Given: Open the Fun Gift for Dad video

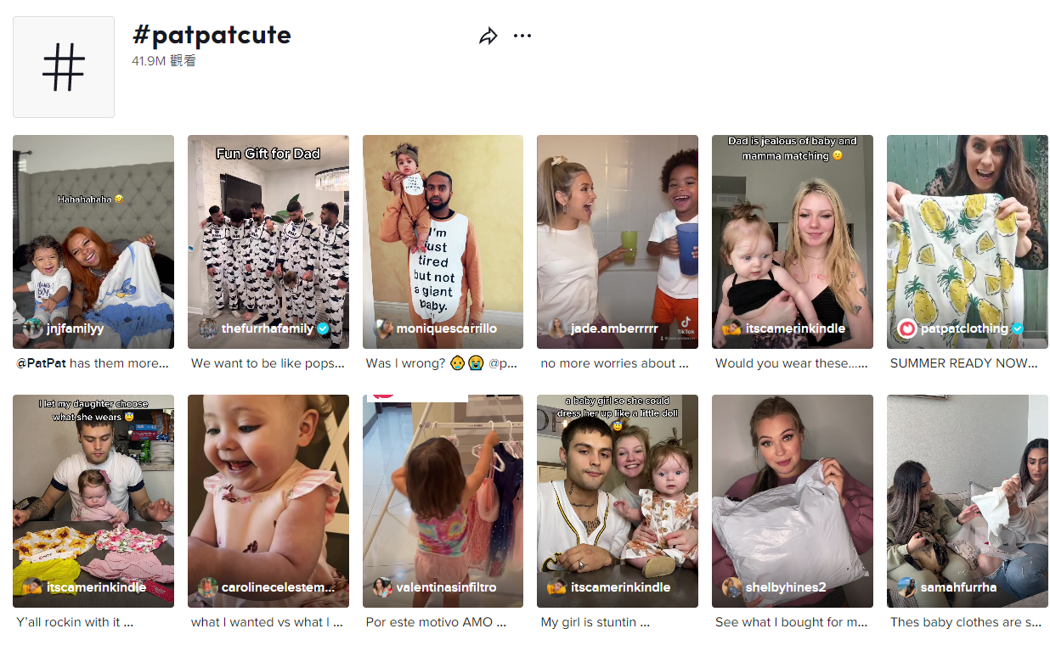Looking at the screenshot, I should (x=268, y=242).
